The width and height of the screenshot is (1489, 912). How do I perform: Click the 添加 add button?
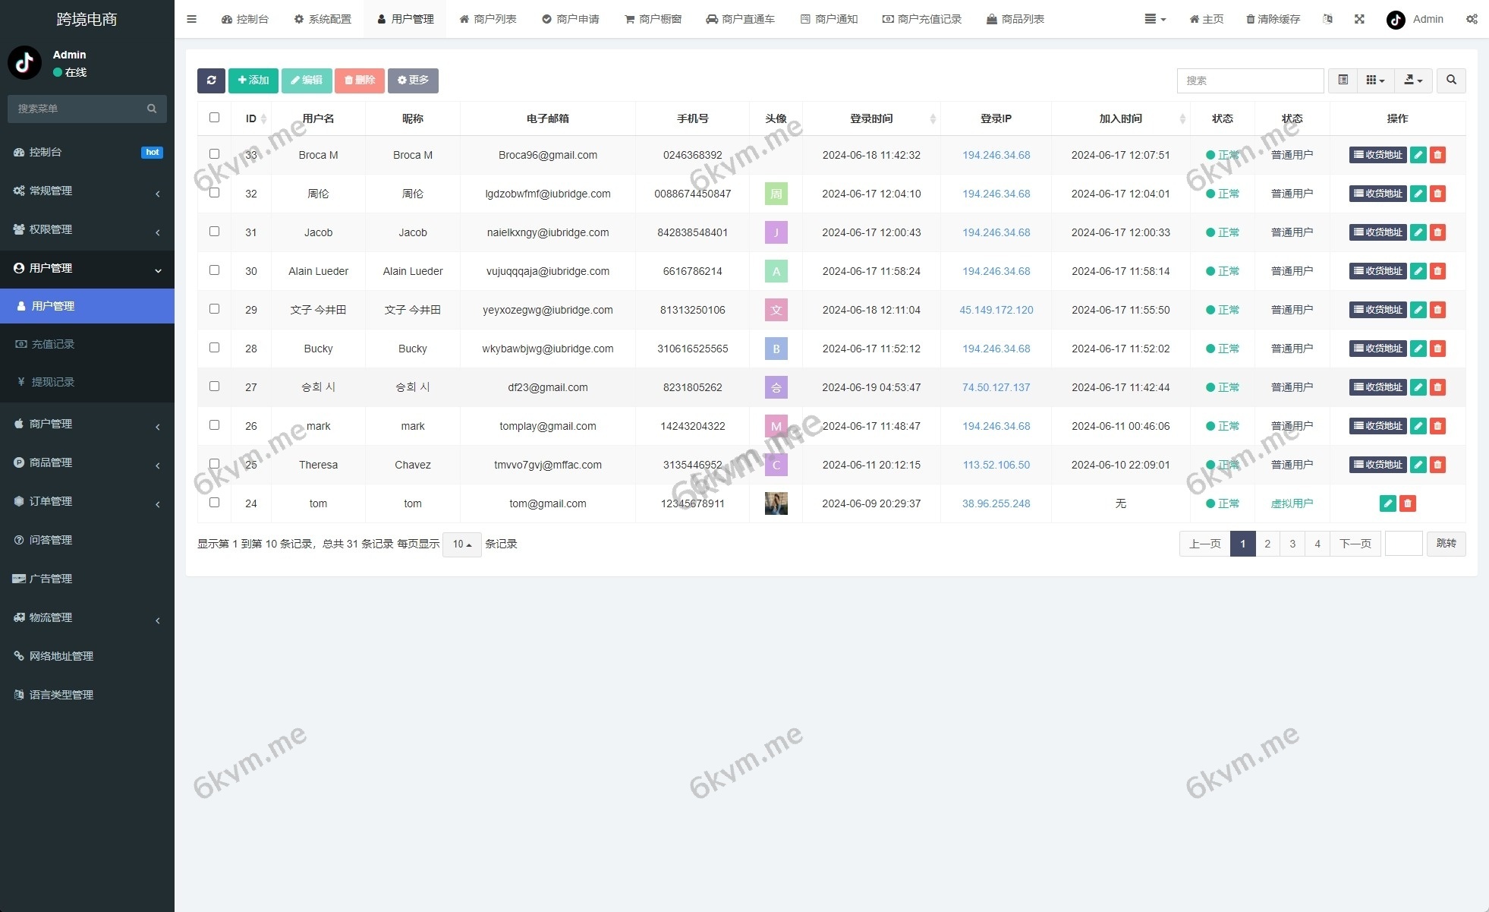point(253,80)
